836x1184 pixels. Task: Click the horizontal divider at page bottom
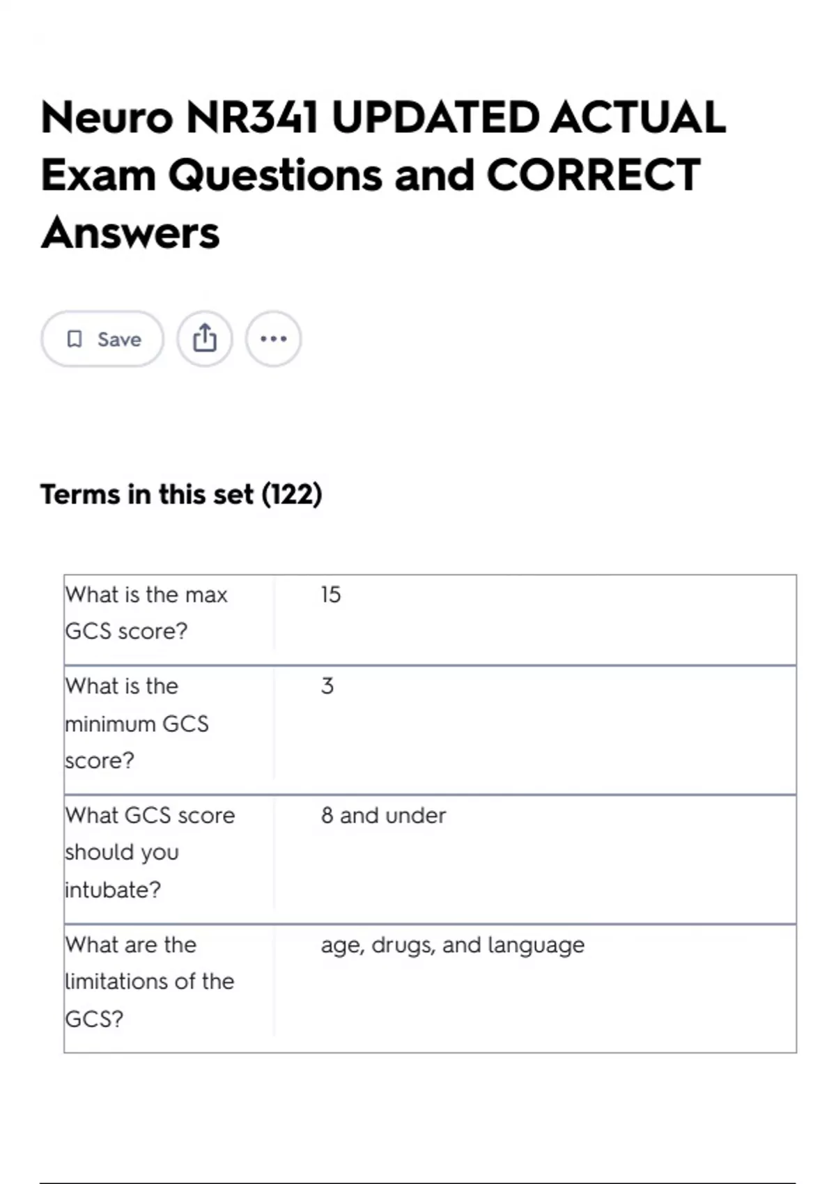tap(418, 1182)
